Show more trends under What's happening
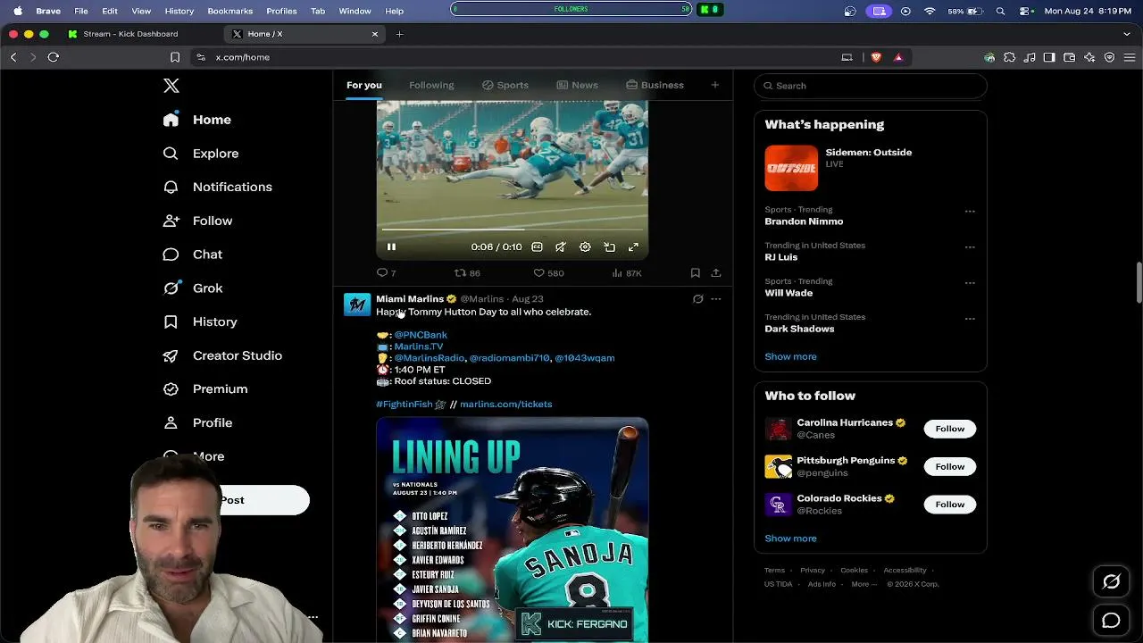The image size is (1143, 643). click(790, 356)
